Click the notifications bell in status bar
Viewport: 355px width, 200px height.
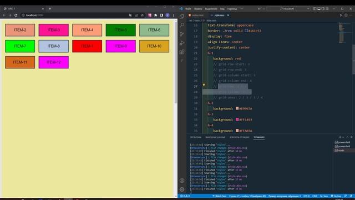351,196
